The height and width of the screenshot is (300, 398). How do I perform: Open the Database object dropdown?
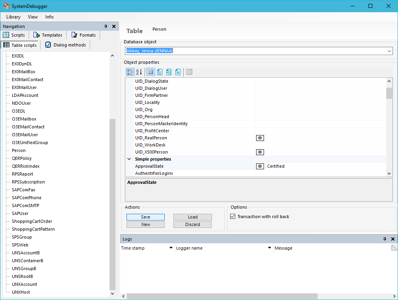pyautogui.click(x=389, y=51)
